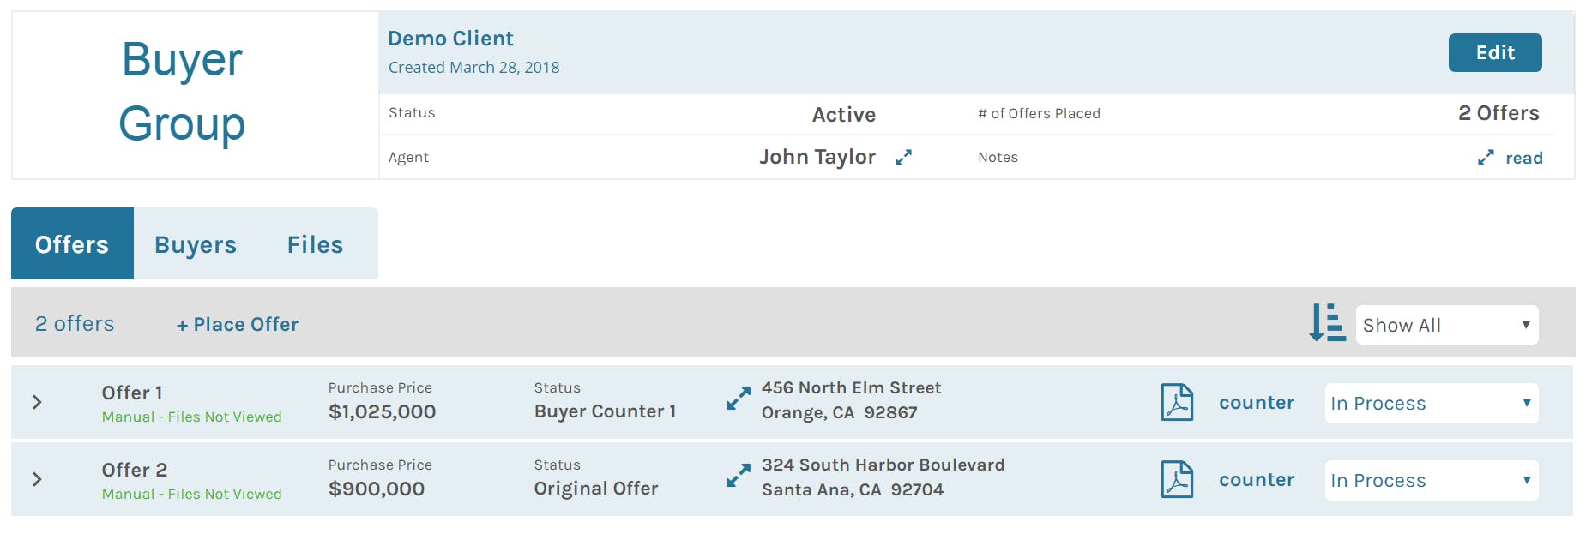
Task: Click the Edit button
Action: (1494, 53)
